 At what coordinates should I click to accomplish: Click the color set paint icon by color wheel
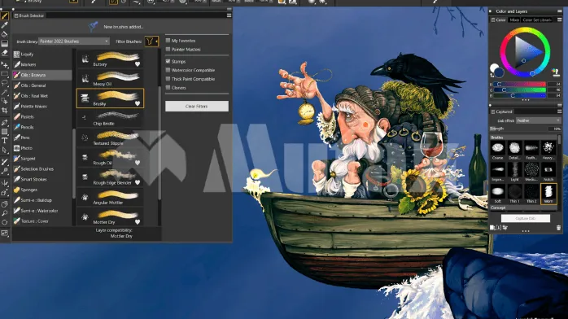click(x=555, y=72)
